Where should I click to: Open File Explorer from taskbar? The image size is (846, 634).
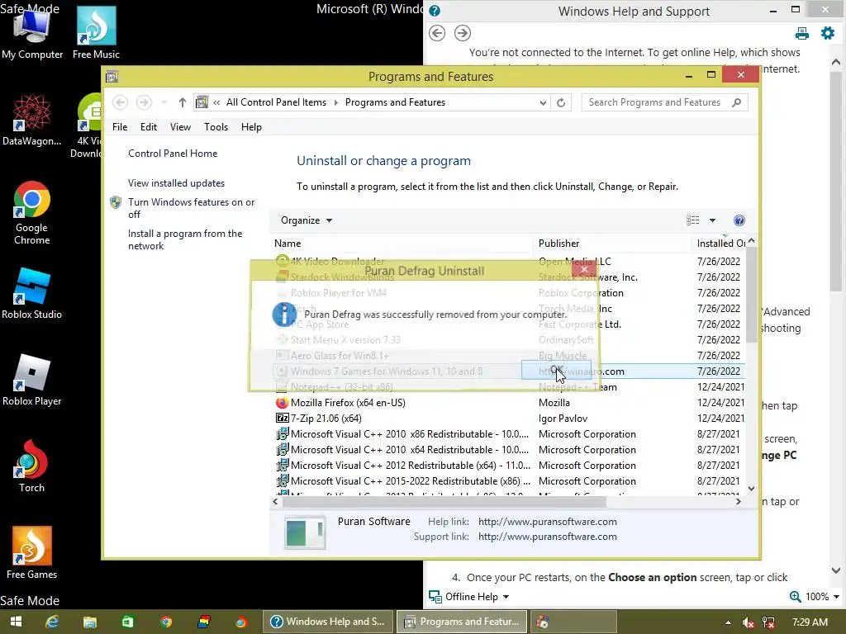[90, 622]
